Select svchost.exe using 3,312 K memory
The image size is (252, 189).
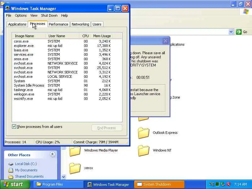(62, 72)
